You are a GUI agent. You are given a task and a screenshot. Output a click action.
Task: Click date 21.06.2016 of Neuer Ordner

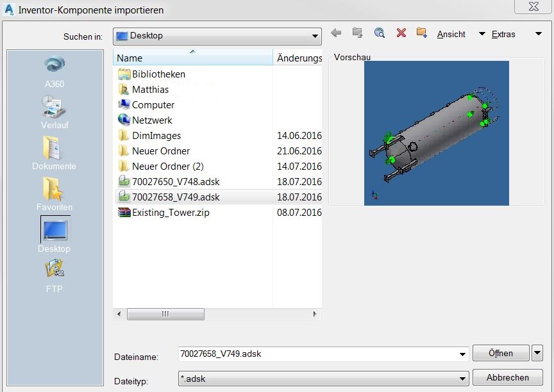coord(299,151)
